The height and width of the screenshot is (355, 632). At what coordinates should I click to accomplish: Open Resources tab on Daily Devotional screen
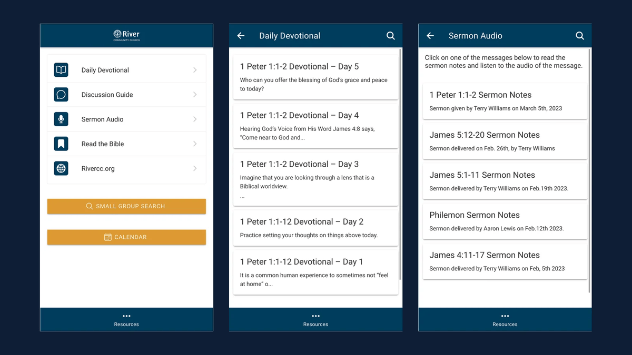315,320
